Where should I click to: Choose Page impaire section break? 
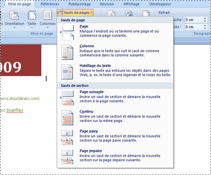coord(115,157)
